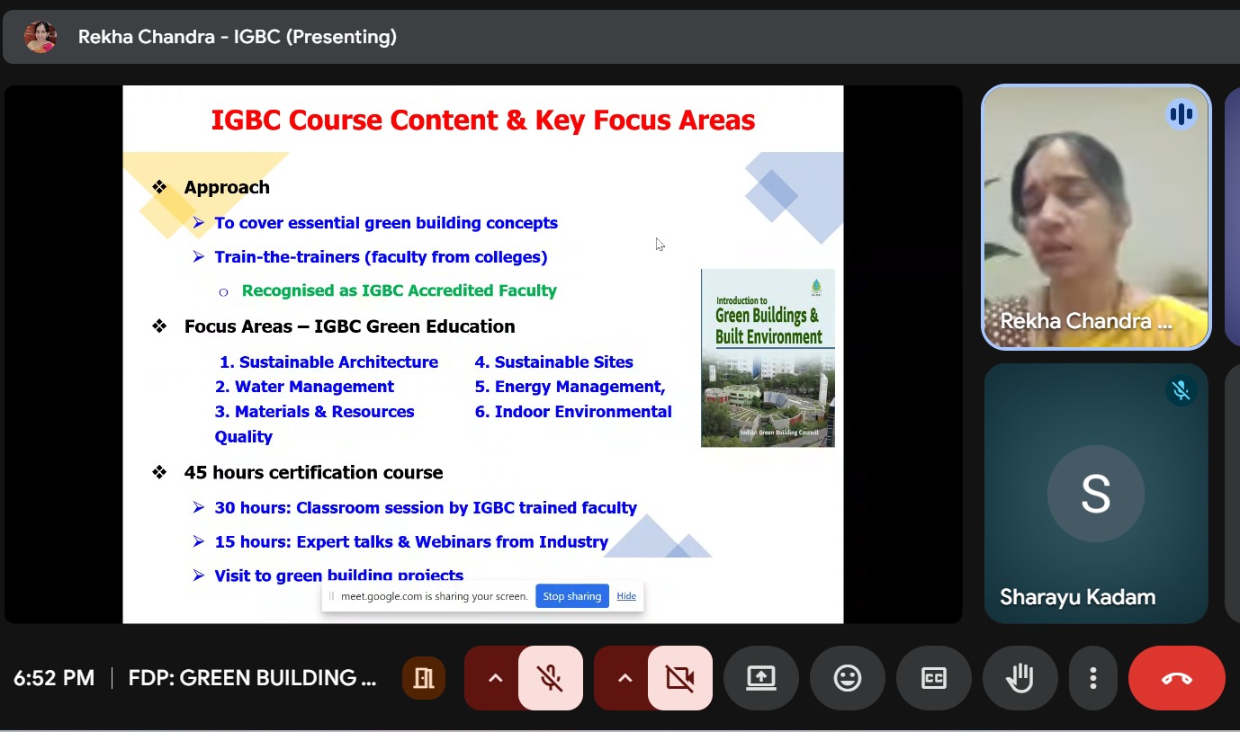
Task: Raise hand using the hand icon
Action: pyautogui.click(x=1020, y=678)
